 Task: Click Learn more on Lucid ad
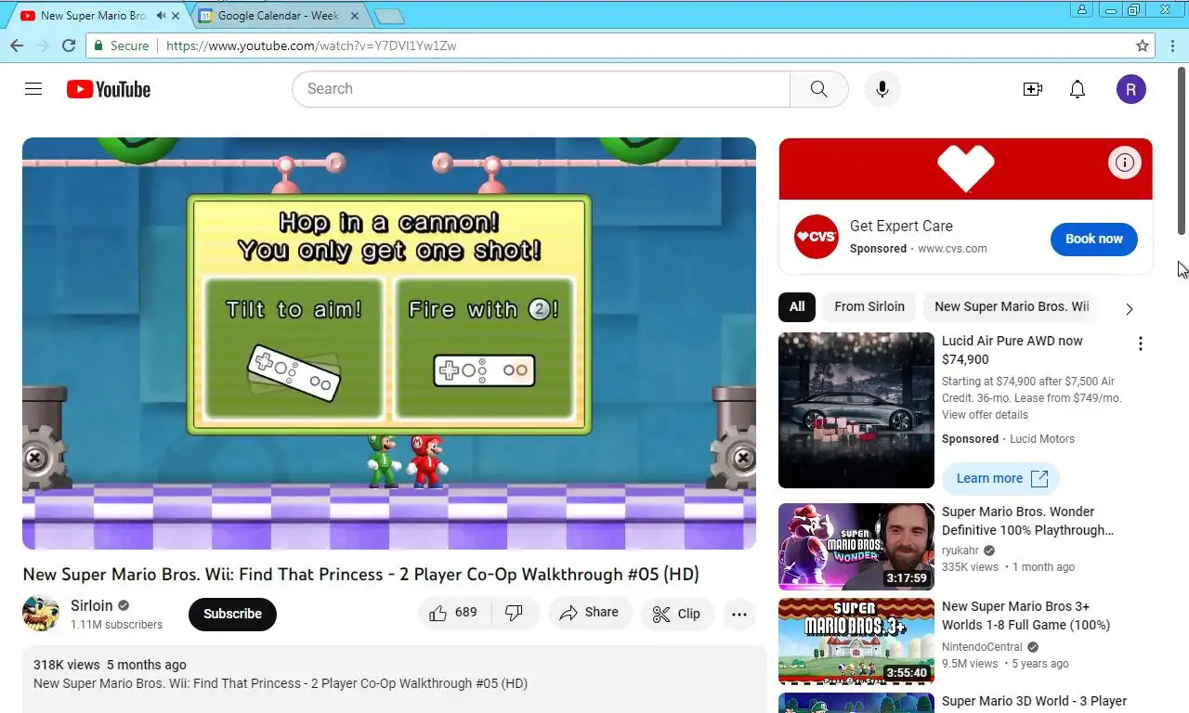tap(1000, 478)
